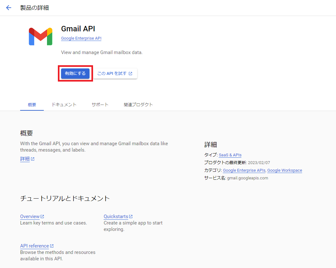Go back using the left arrow
Image resolution: width=336 pixels, height=268 pixels.
9,8
